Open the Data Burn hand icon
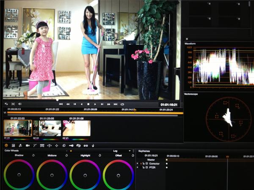The width and height of the screenshot is (254, 190). (93, 146)
